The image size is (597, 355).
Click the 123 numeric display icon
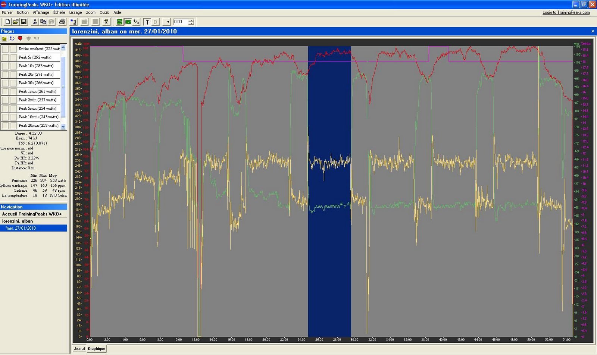point(136,22)
